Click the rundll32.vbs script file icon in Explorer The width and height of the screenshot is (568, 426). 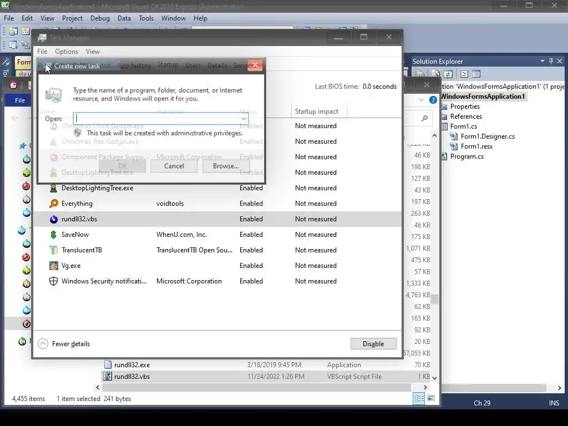[108, 377]
